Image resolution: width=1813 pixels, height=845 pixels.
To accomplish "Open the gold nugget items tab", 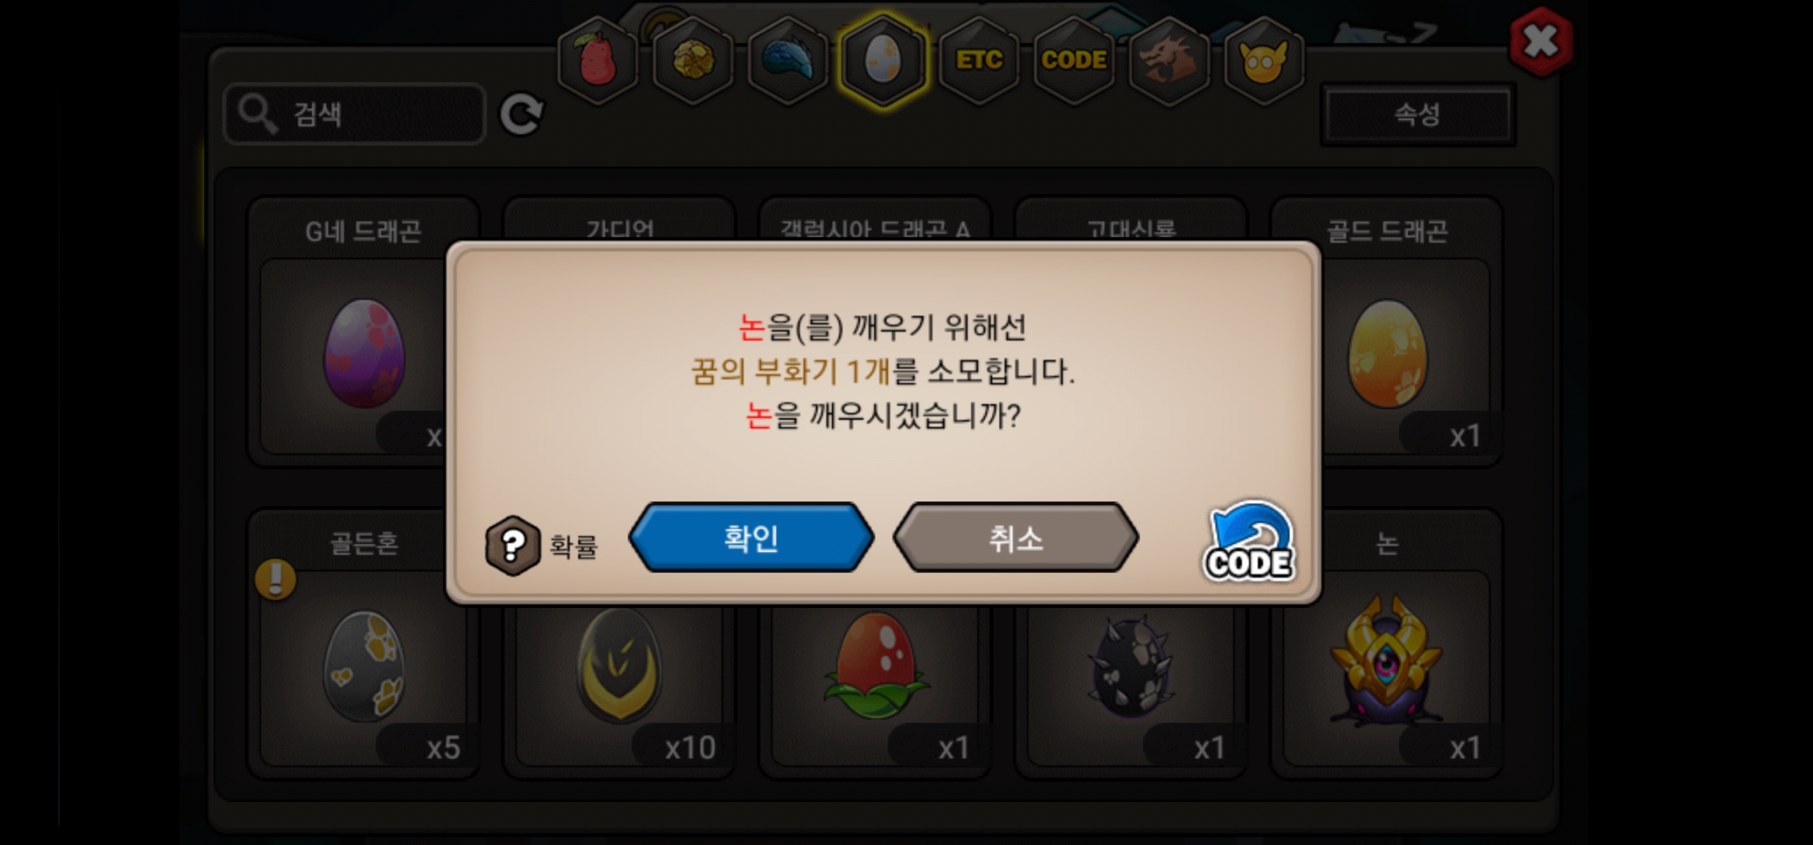I will pos(693,60).
